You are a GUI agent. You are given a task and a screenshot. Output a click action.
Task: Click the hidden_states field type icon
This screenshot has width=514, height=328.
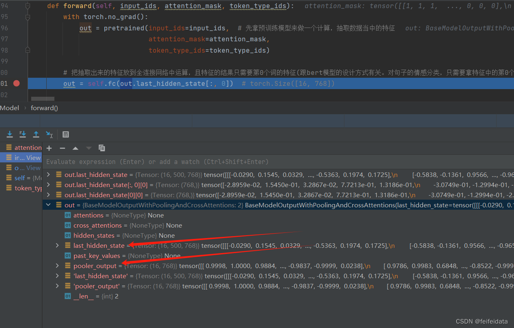coord(68,235)
